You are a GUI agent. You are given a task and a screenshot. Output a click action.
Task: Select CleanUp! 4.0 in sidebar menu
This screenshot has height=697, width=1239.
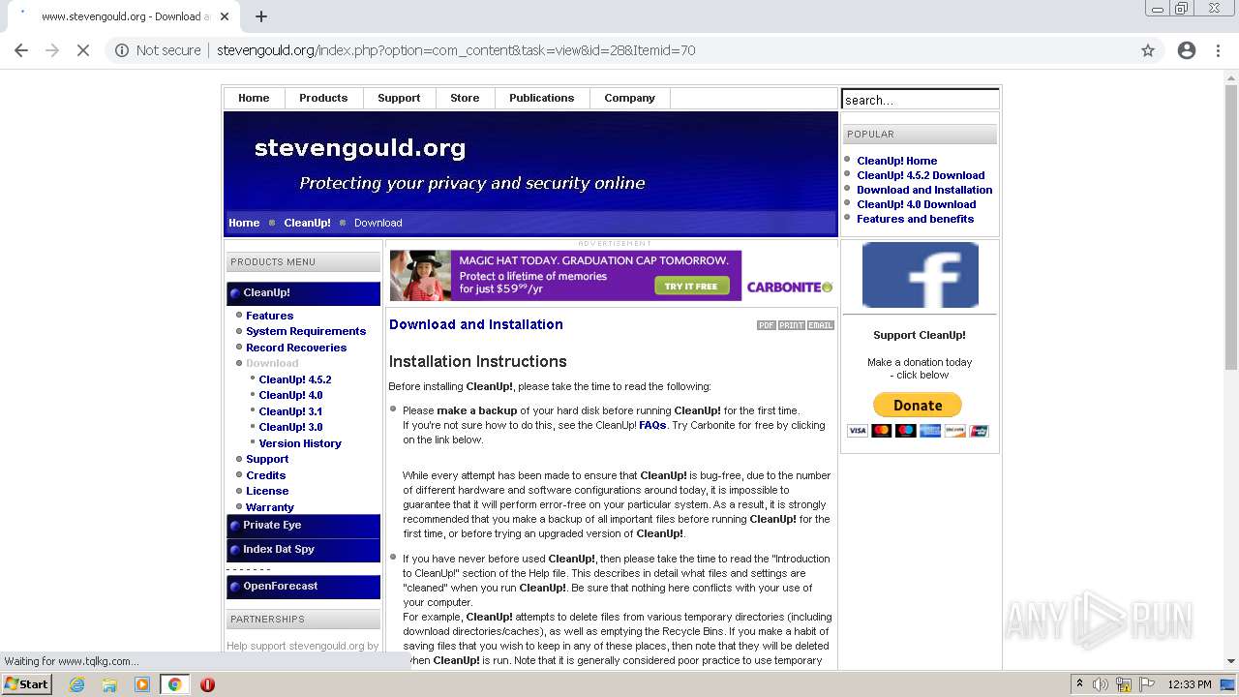click(x=290, y=395)
